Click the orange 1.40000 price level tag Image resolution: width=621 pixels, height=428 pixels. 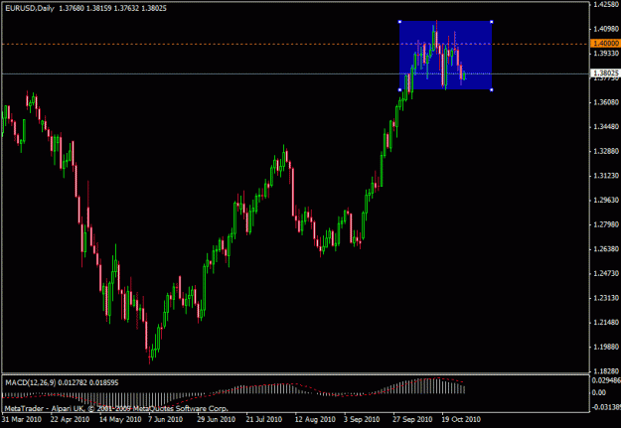[x=605, y=43]
